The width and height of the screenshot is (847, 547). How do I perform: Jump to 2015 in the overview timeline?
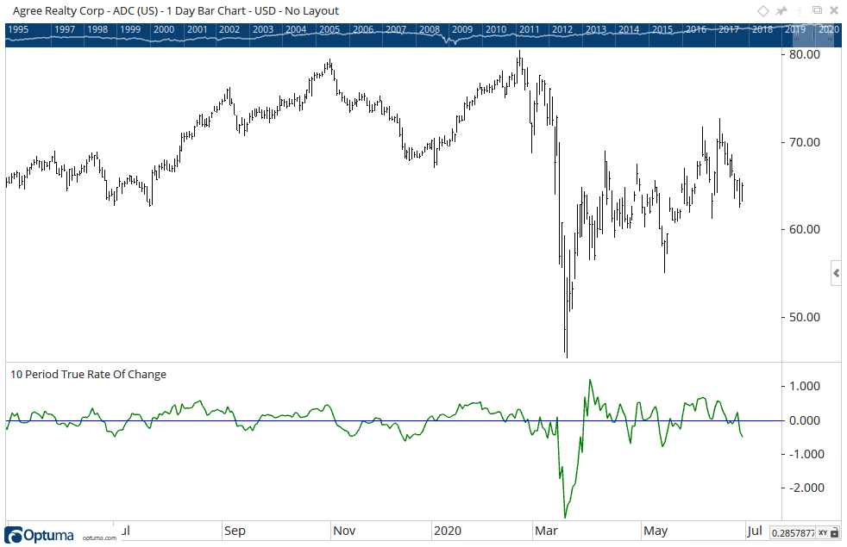[662, 29]
